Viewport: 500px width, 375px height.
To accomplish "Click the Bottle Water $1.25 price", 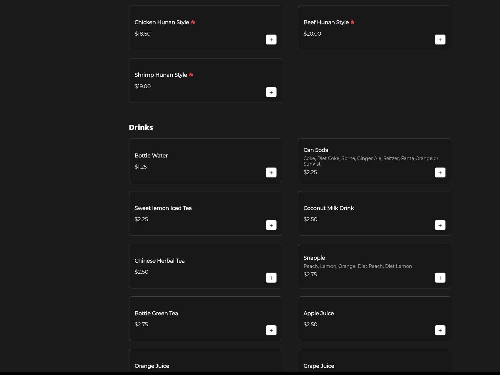I will [141, 167].
